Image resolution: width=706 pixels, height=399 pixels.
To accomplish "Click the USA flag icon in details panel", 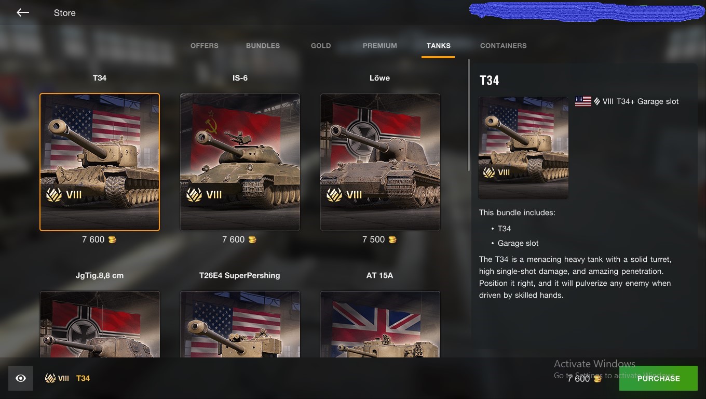I will tap(583, 101).
